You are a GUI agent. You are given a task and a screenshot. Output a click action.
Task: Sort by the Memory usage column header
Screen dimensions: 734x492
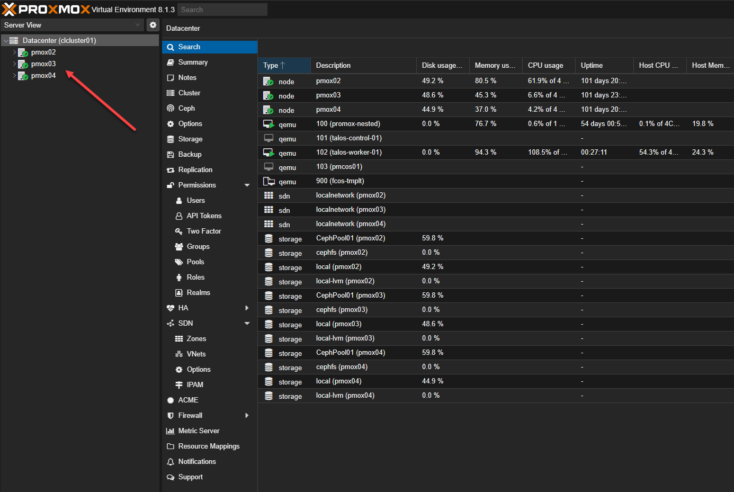pyautogui.click(x=495, y=65)
